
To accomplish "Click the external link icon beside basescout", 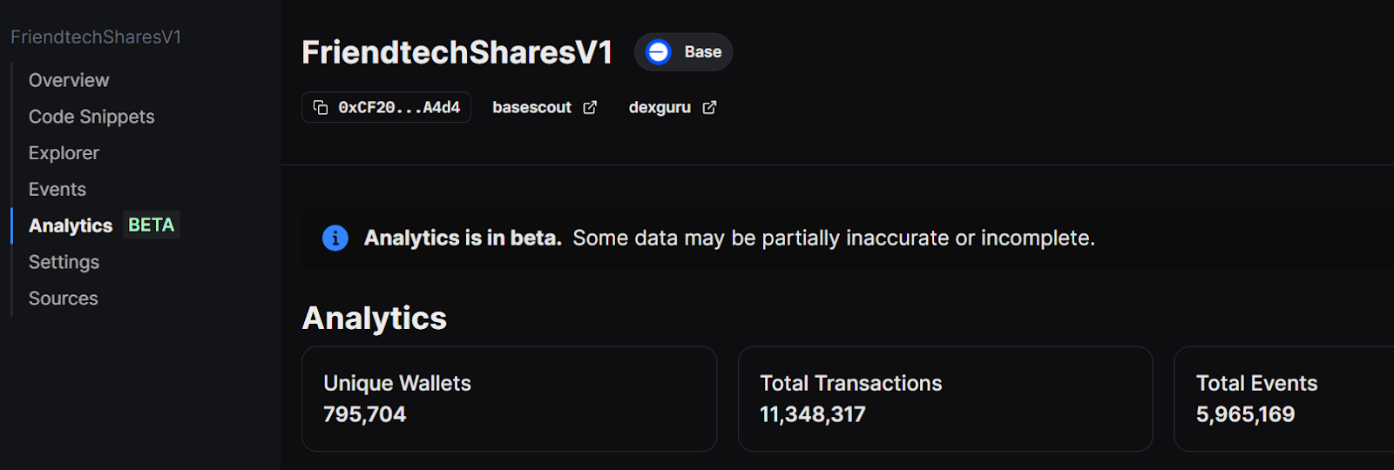I will point(590,107).
